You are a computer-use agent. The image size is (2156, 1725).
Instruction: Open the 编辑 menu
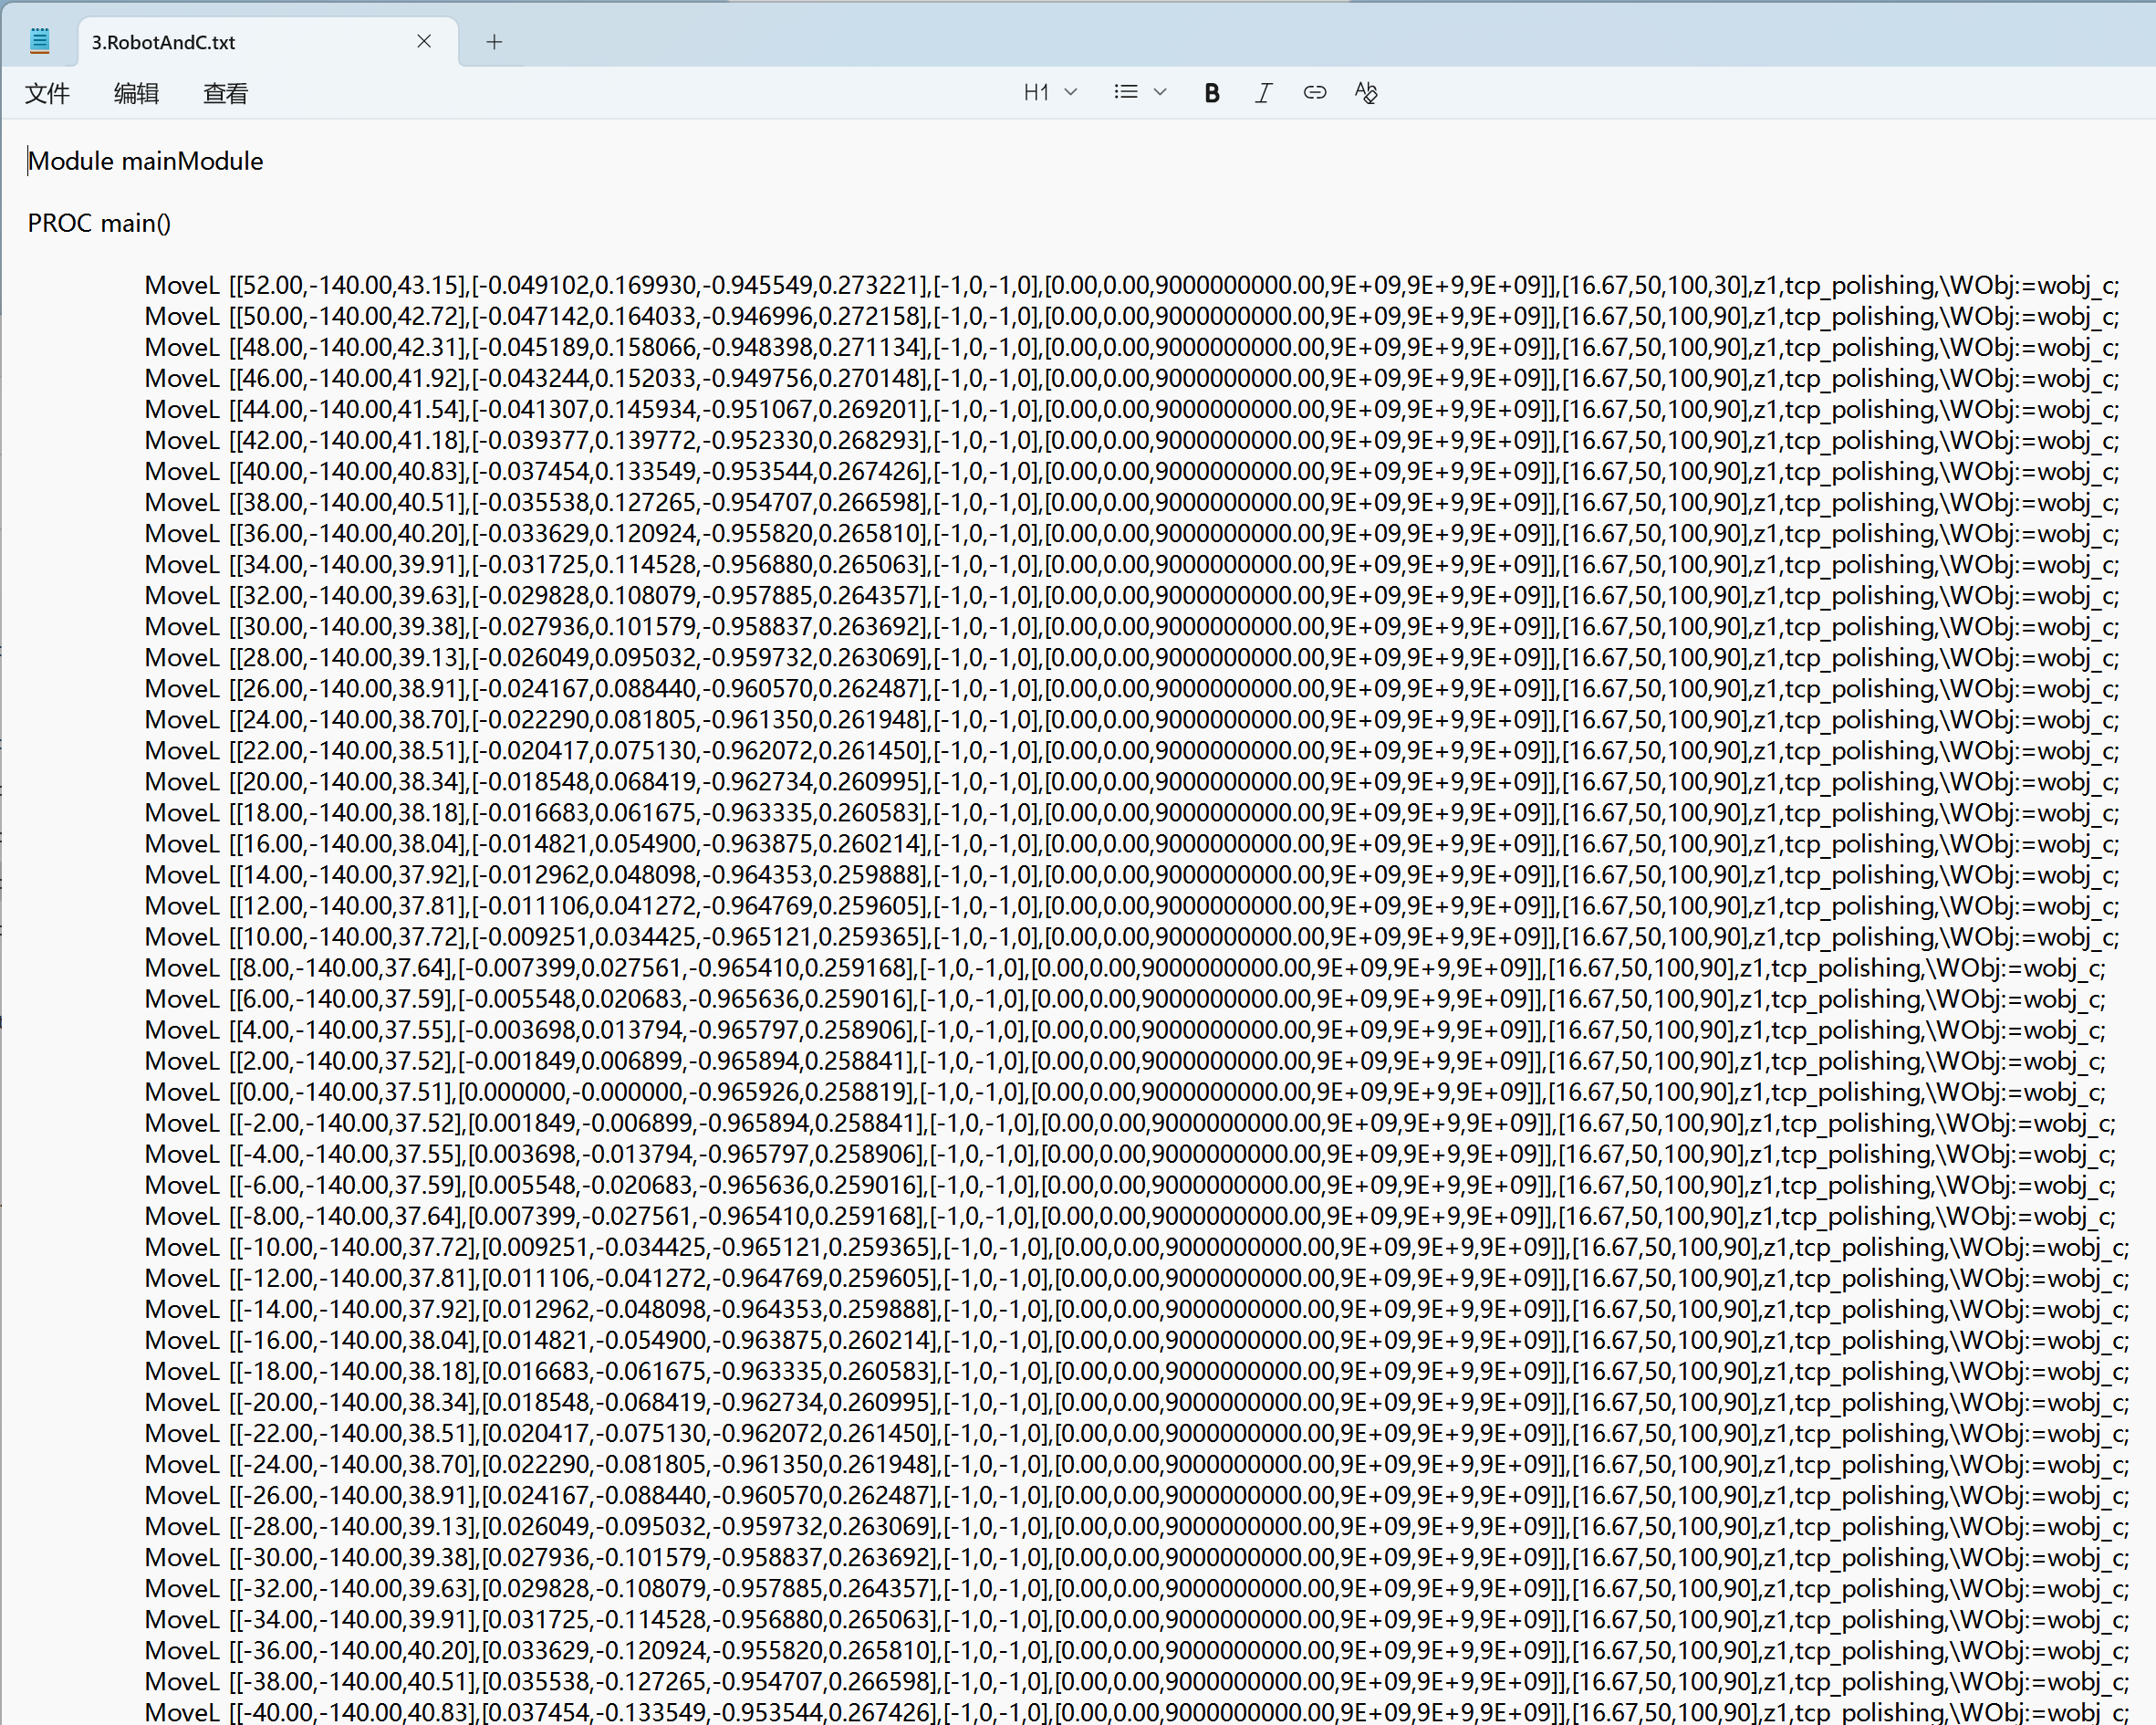coord(136,94)
